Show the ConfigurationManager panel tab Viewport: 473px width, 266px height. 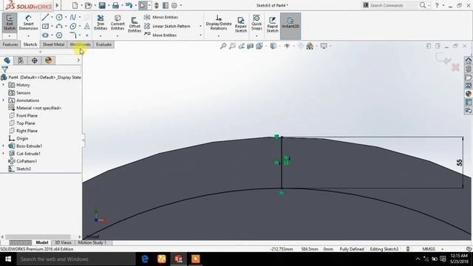click(x=35, y=61)
